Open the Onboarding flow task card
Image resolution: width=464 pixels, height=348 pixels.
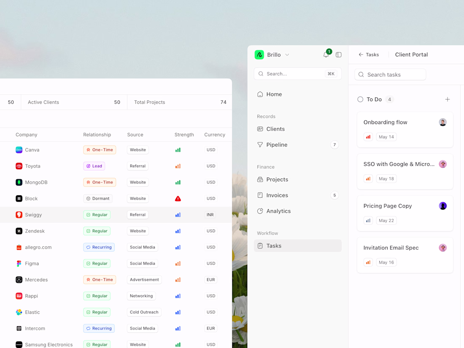[405, 129]
